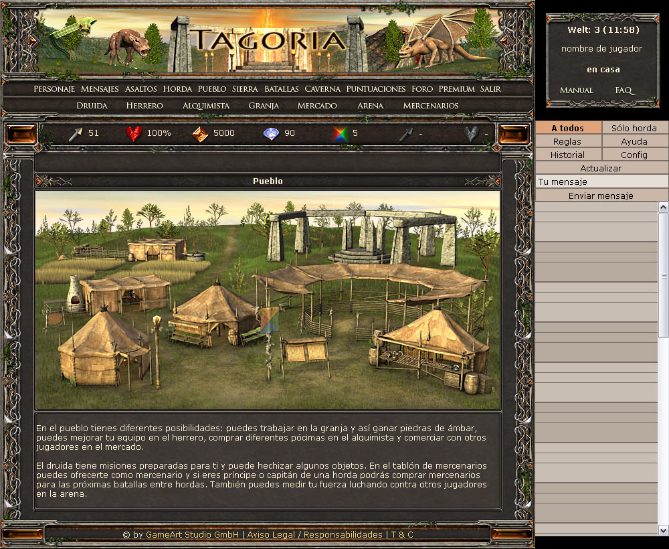Focus the 'Tu mensaje' input field
Image resolution: width=669 pixels, height=549 pixels.
(x=601, y=181)
